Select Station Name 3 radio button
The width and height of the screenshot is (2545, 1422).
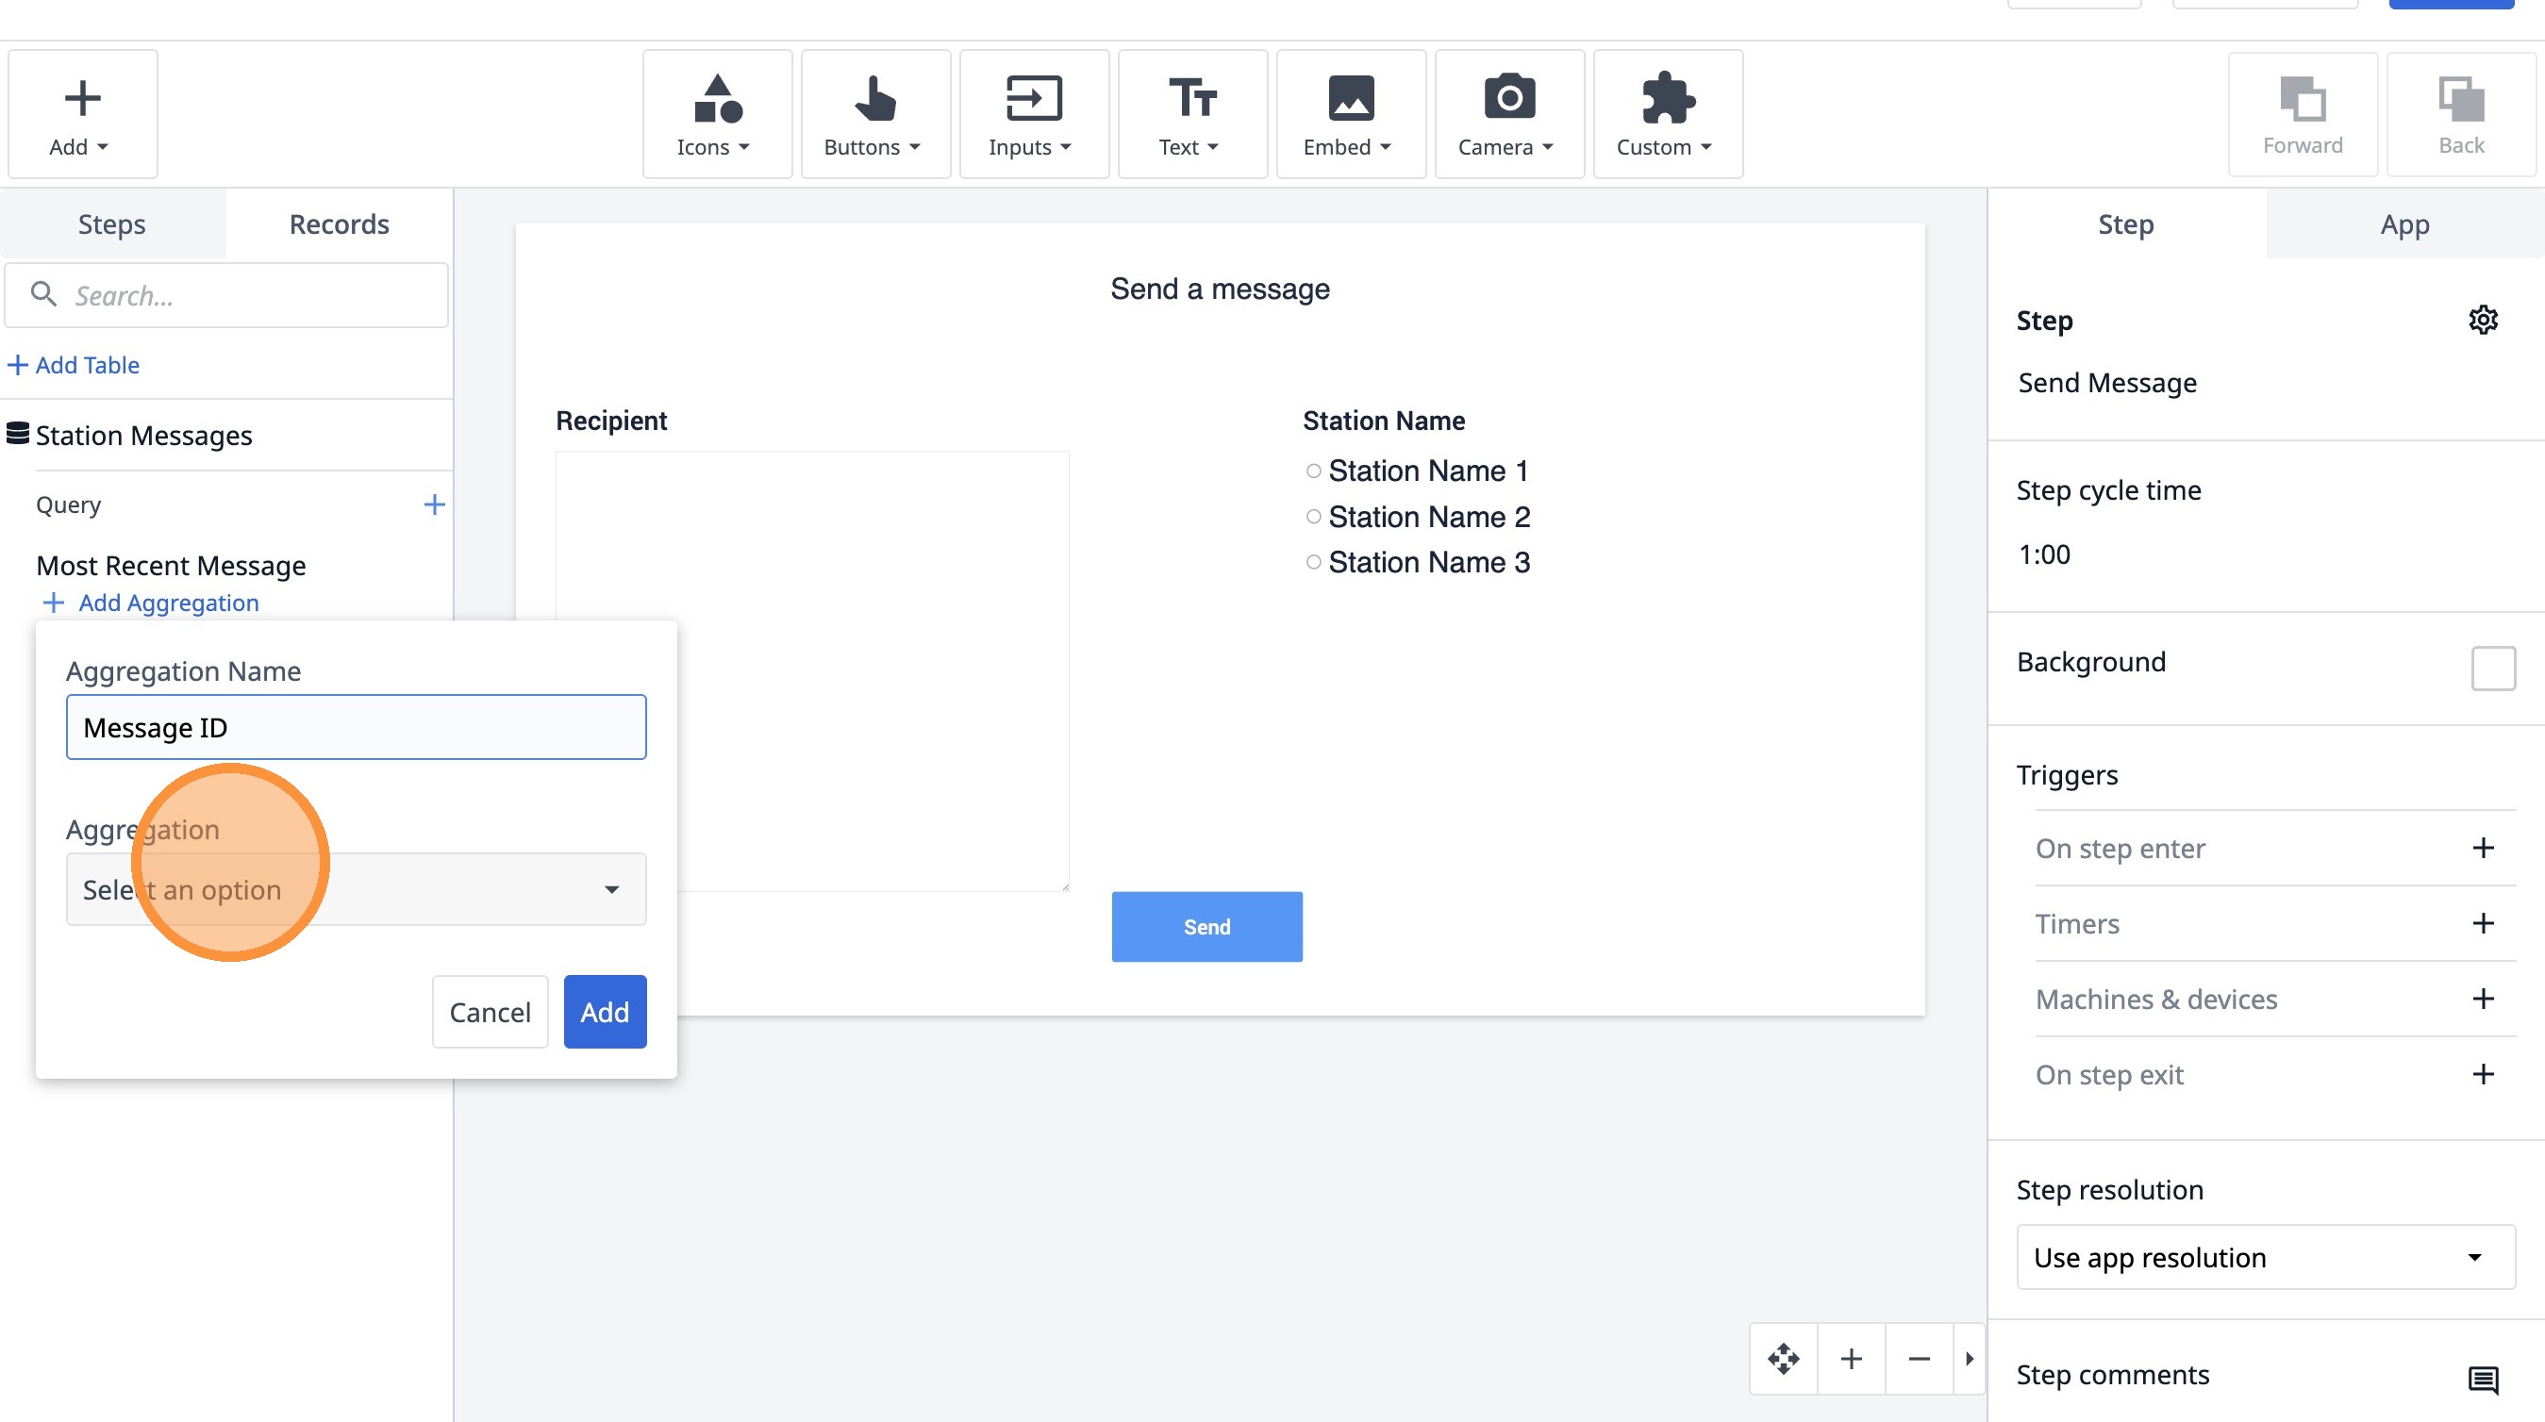[1313, 562]
